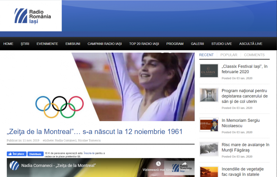277x177 pixels.
Task: Open the Classix Festival thumbnail image
Action: click(209, 71)
